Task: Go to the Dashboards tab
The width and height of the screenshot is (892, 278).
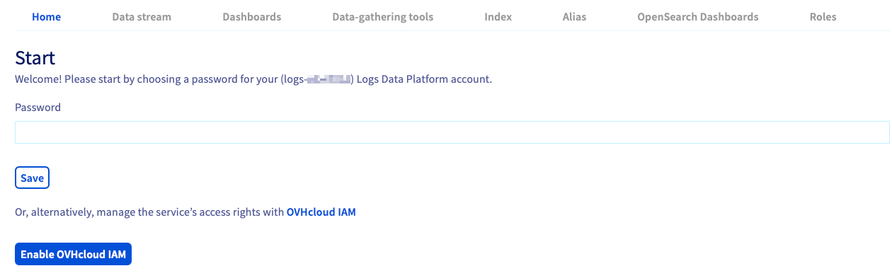Action: point(251,16)
